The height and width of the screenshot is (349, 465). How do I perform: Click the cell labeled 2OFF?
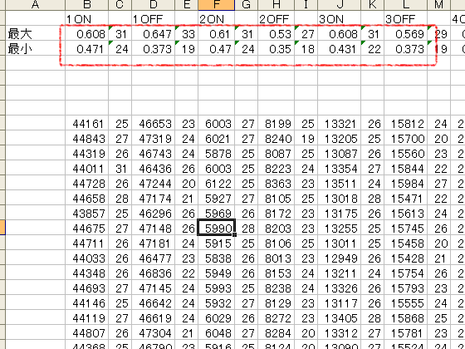[x=276, y=19]
